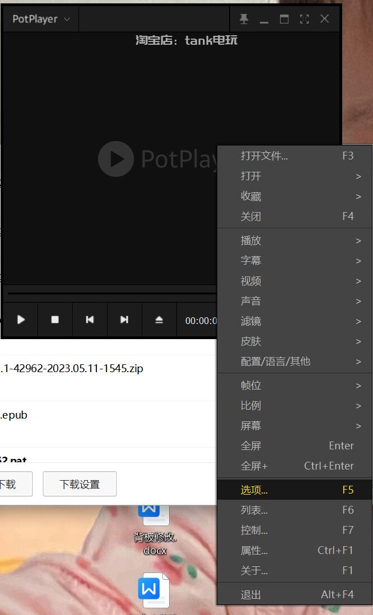Expand the 播放 submenu
The height and width of the screenshot is (615, 373).
point(295,241)
